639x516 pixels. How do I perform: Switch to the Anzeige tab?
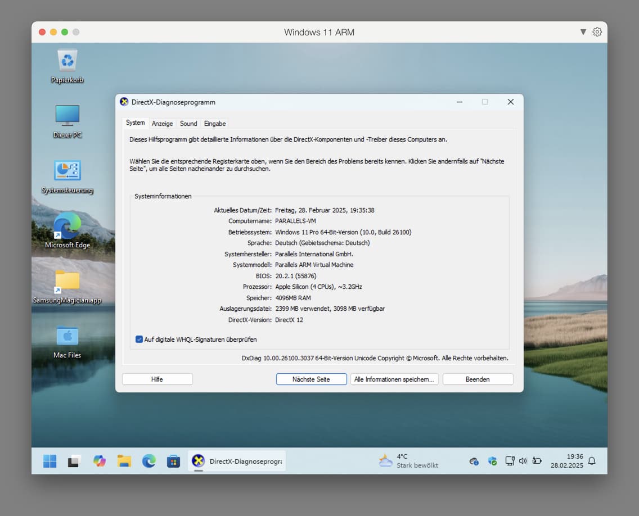(162, 124)
